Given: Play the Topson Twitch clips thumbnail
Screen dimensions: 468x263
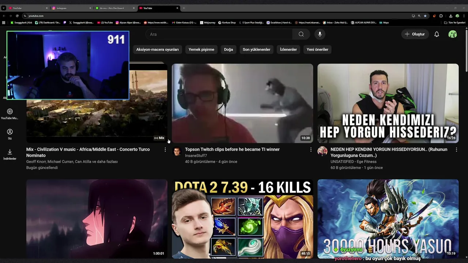Looking at the screenshot, I should tap(242, 103).
